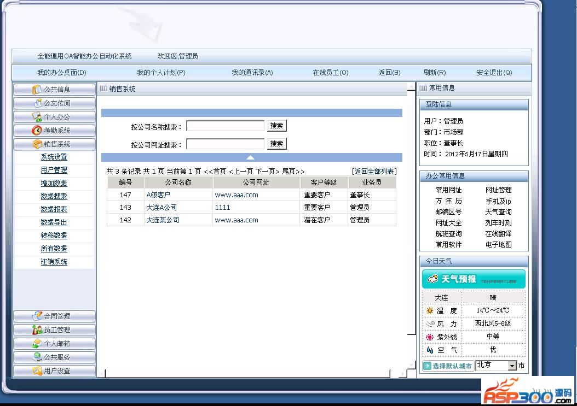Open 个人邮箱 mail icon
Viewport: 577px width, 406px height.
(37, 344)
